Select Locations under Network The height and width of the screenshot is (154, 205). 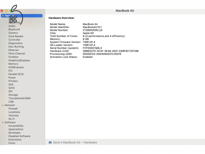(14, 112)
